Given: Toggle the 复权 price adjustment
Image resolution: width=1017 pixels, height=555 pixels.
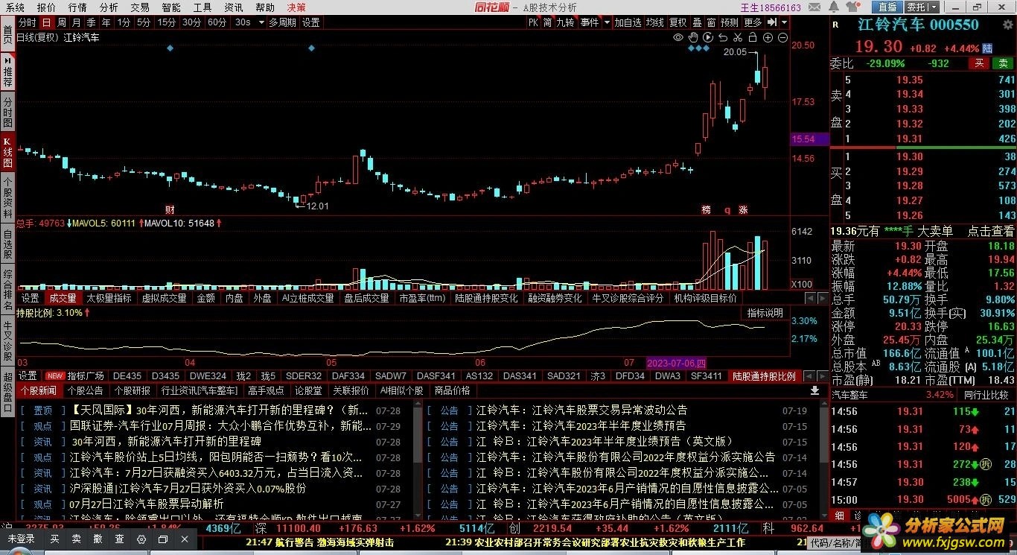Looking at the screenshot, I should click(x=678, y=22).
